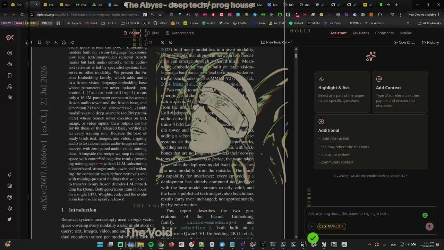Open the HFnews bookmark
This screenshot has height=250, width=444.
[191, 23]
